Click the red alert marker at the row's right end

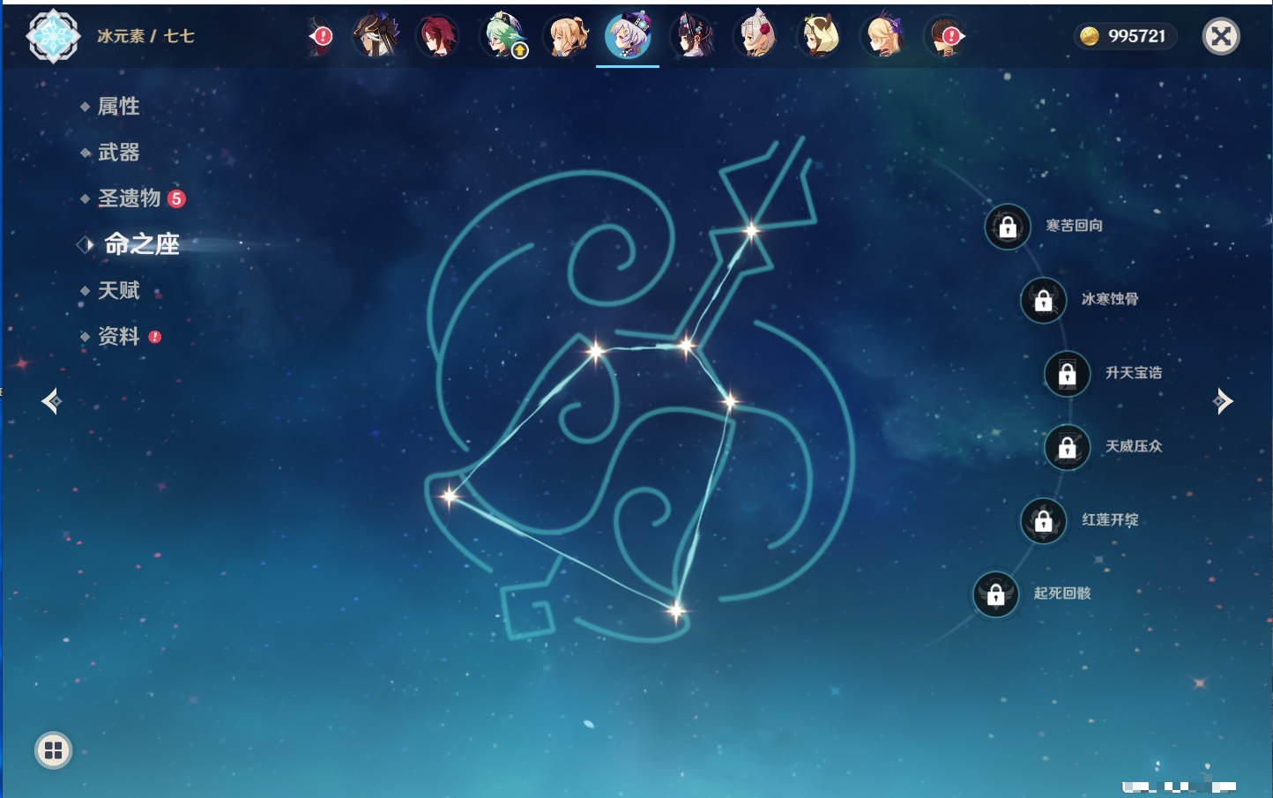point(949,36)
